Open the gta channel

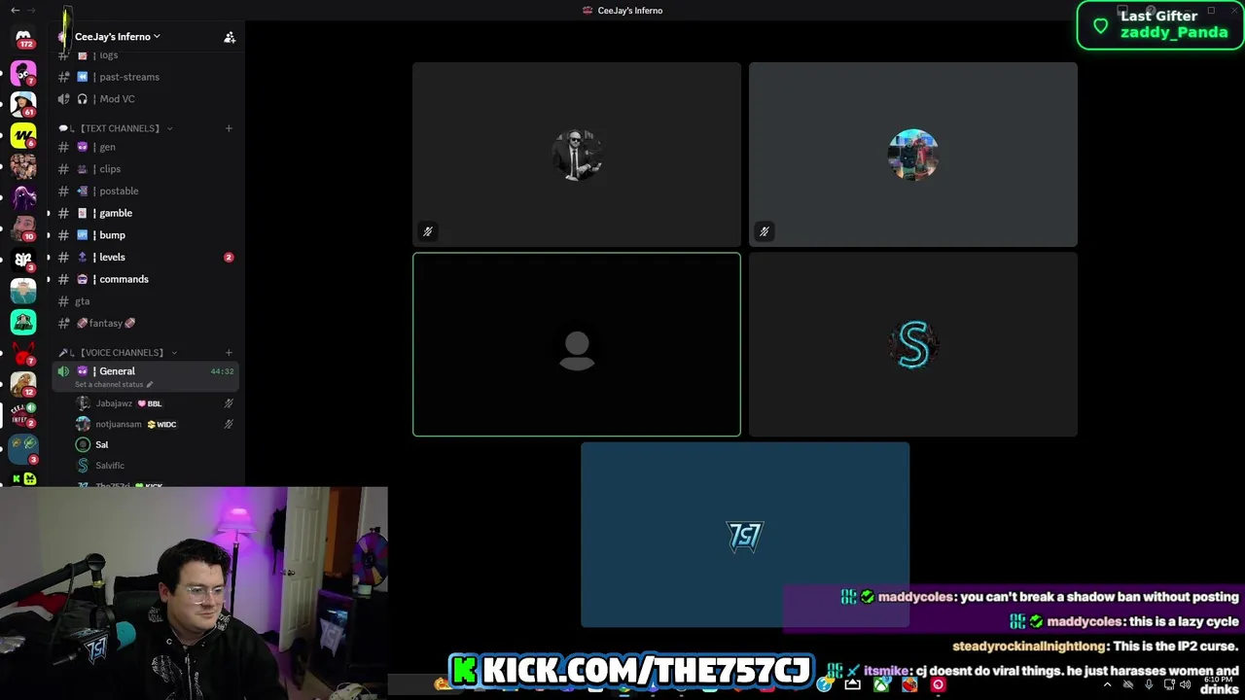(x=146, y=301)
